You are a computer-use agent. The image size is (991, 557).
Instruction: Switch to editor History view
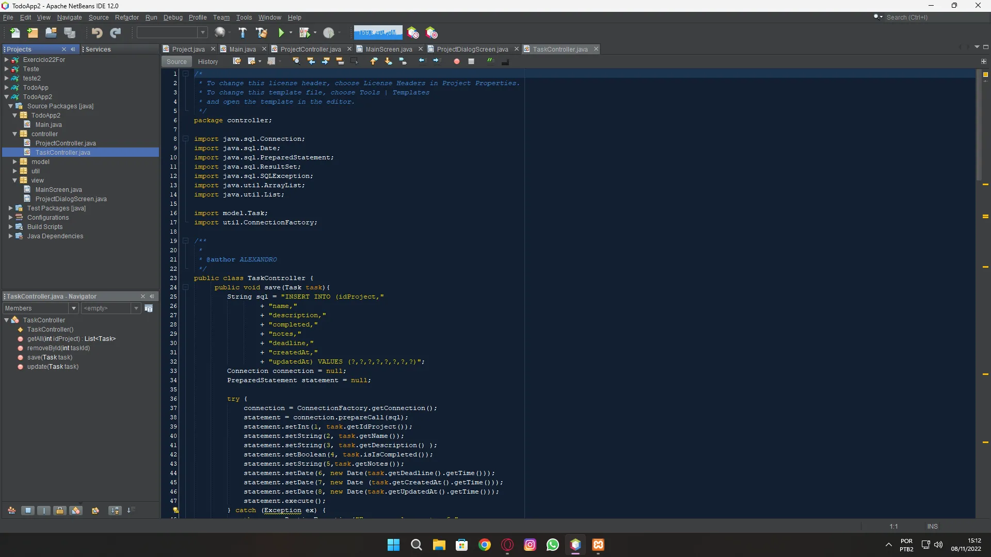[208, 62]
